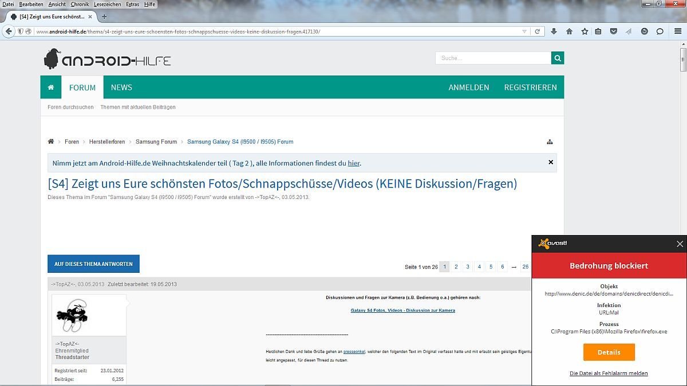
Task: Open a new tab with the plus button
Action: point(104,17)
